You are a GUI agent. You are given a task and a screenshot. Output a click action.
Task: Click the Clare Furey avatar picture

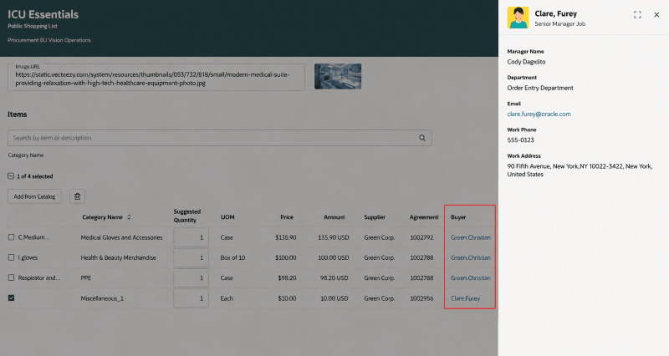(518, 18)
